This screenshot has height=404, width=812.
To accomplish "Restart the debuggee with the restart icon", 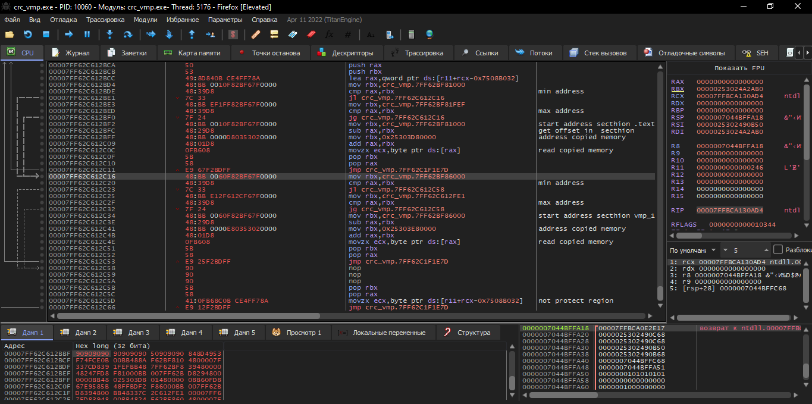I will [x=27, y=35].
